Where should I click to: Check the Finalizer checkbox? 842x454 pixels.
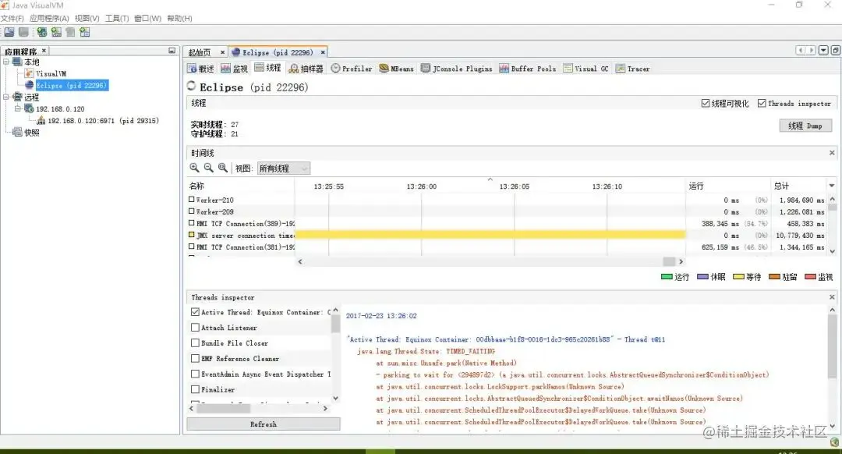coord(196,389)
